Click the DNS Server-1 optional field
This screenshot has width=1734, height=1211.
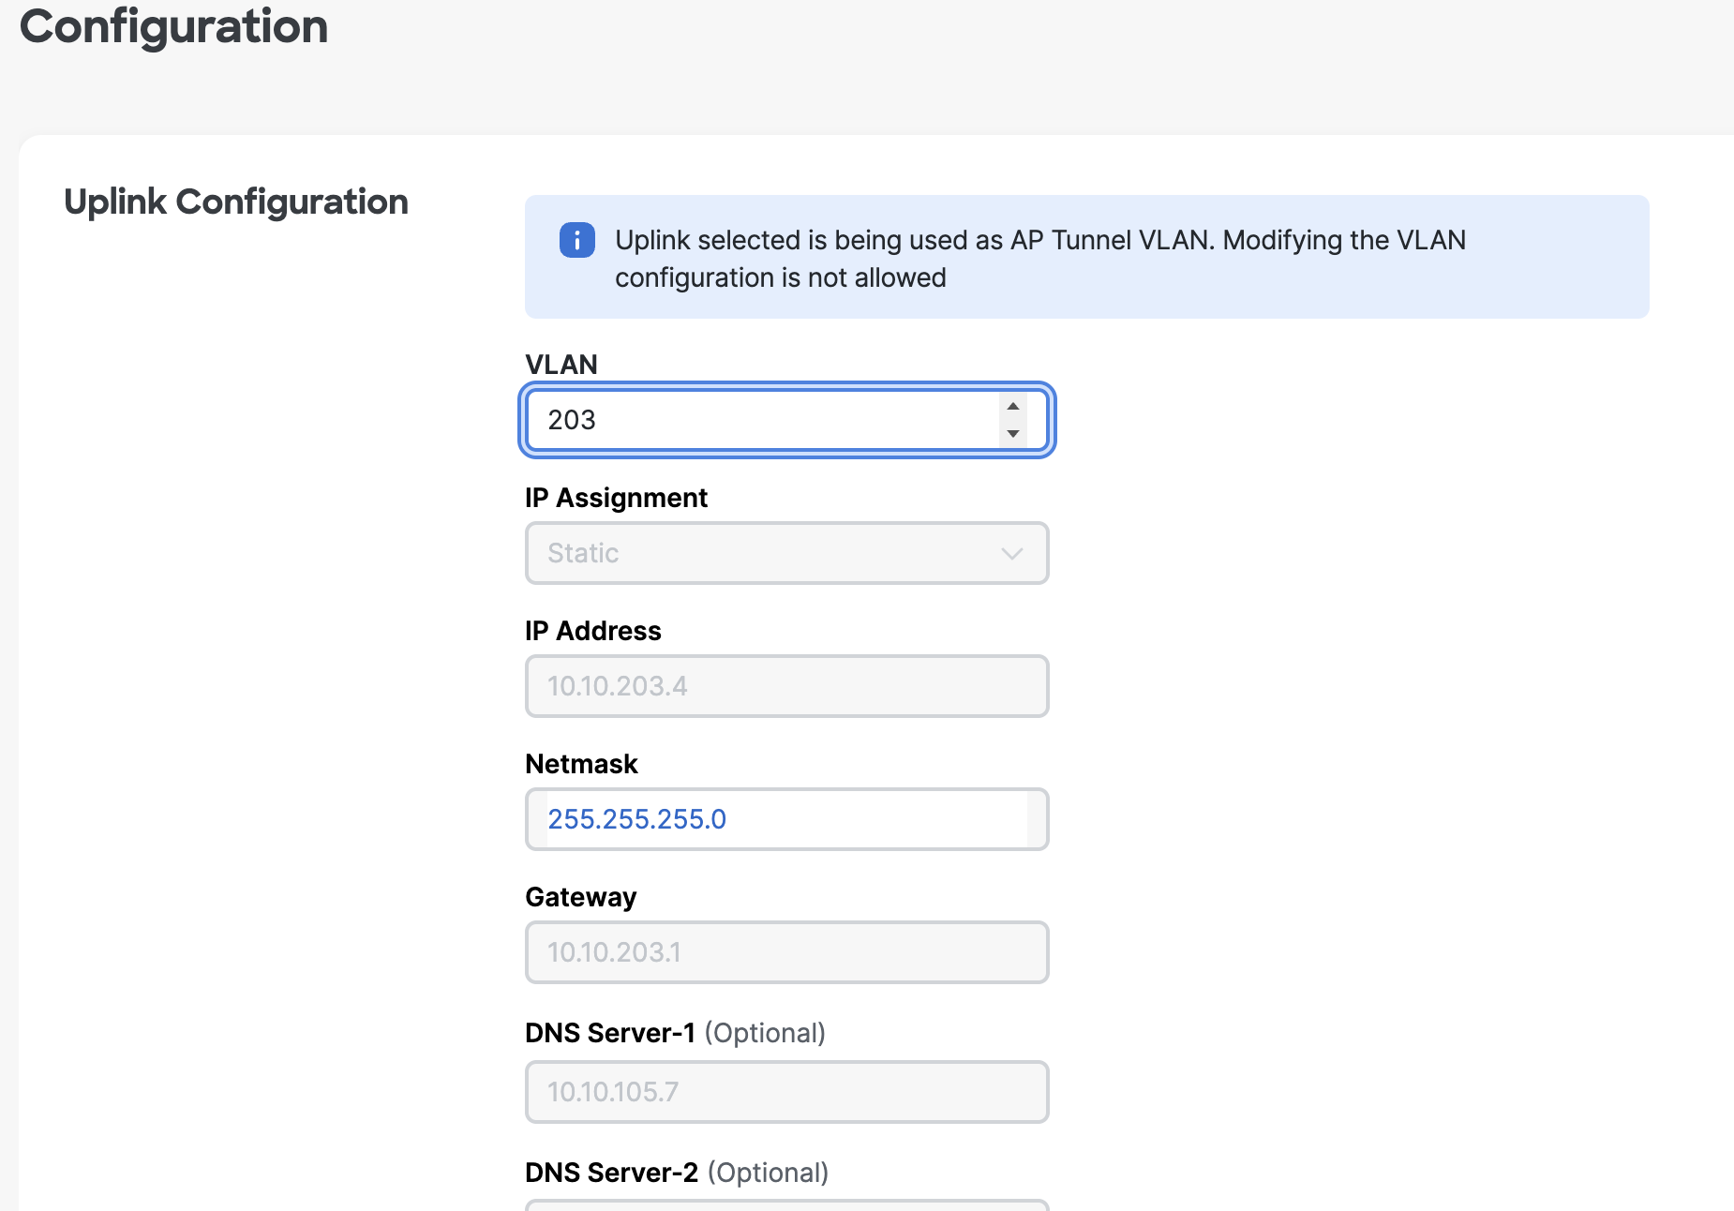point(786,1091)
